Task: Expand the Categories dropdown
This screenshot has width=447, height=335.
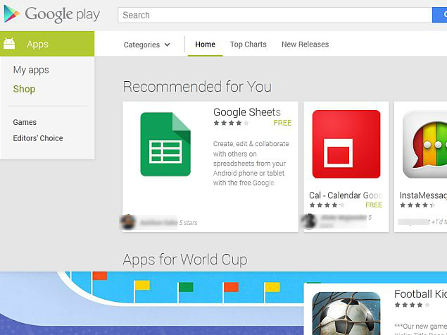Action: click(147, 44)
